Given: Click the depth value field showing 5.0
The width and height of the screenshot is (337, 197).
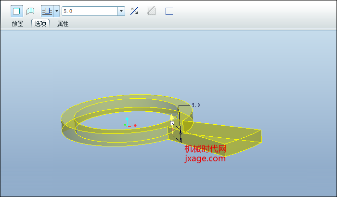Looking at the screenshot, I should coord(90,11).
